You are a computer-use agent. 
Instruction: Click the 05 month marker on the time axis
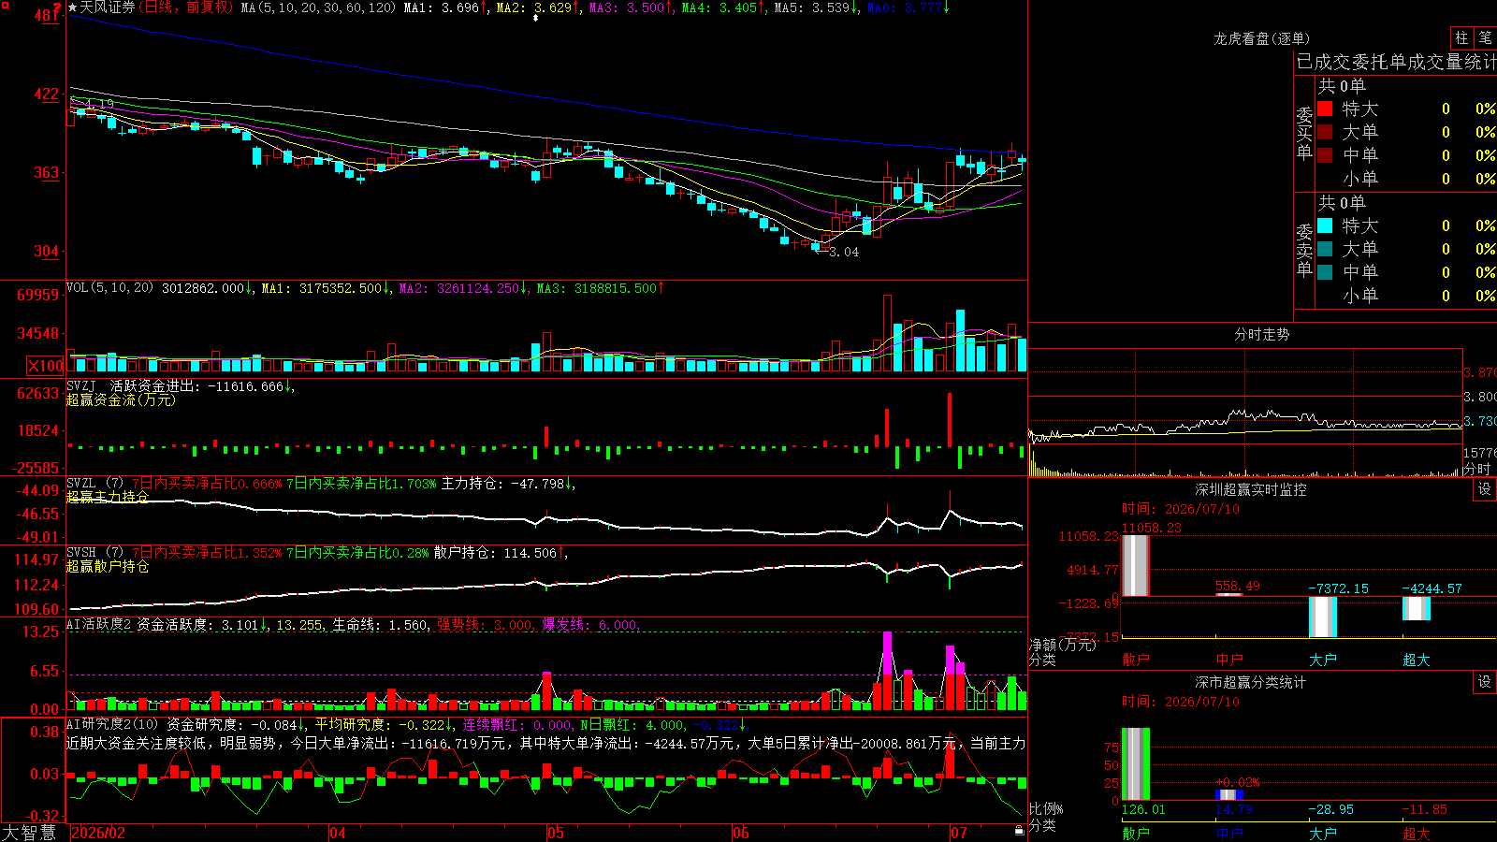point(556,833)
